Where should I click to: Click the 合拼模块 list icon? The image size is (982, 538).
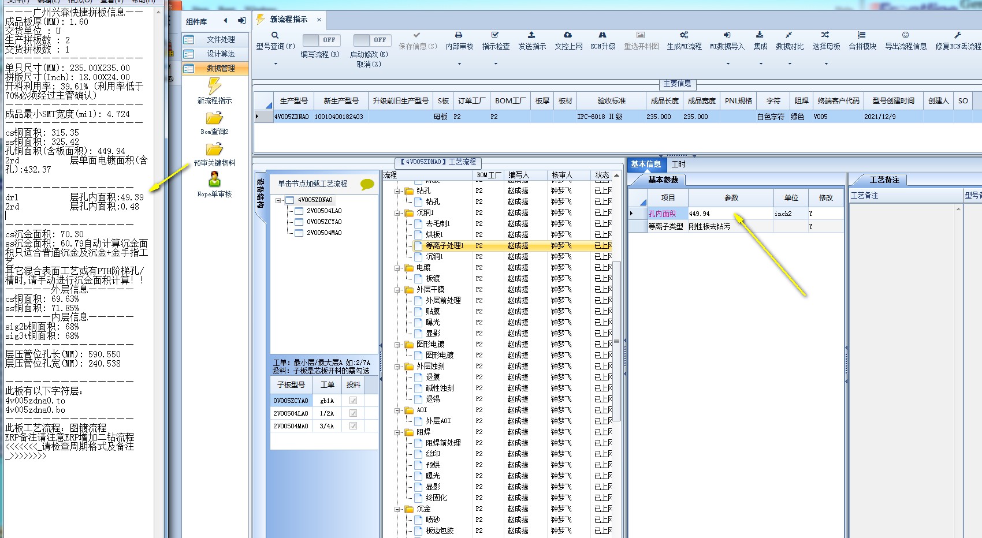(862, 35)
